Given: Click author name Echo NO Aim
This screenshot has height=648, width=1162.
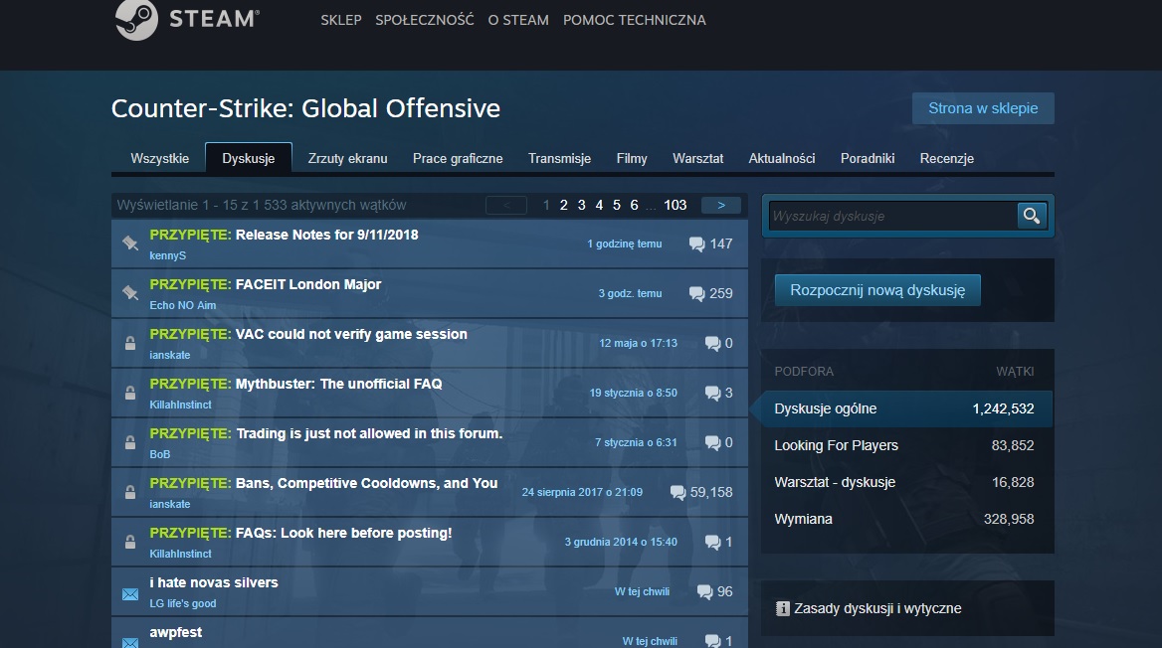Looking at the screenshot, I should 183,305.
